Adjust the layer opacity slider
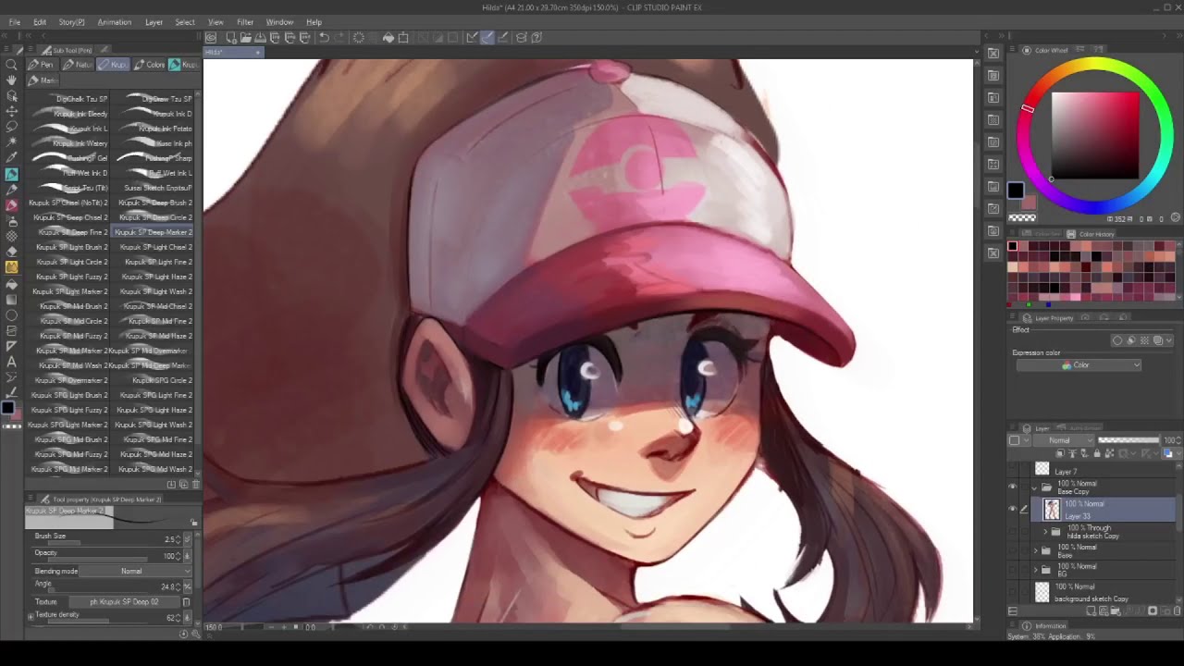1184x666 pixels. (x=1128, y=440)
